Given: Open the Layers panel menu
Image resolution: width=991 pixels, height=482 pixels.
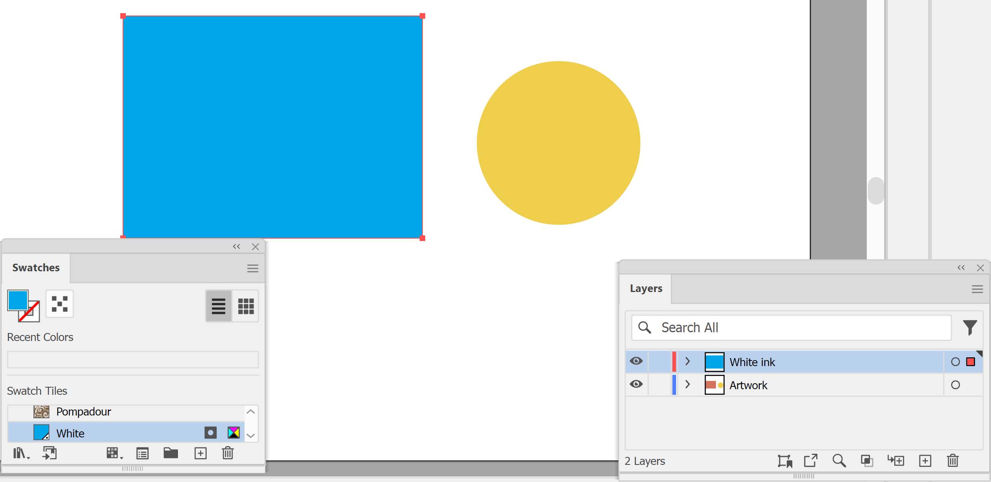Looking at the screenshot, I should [x=977, y=290].
